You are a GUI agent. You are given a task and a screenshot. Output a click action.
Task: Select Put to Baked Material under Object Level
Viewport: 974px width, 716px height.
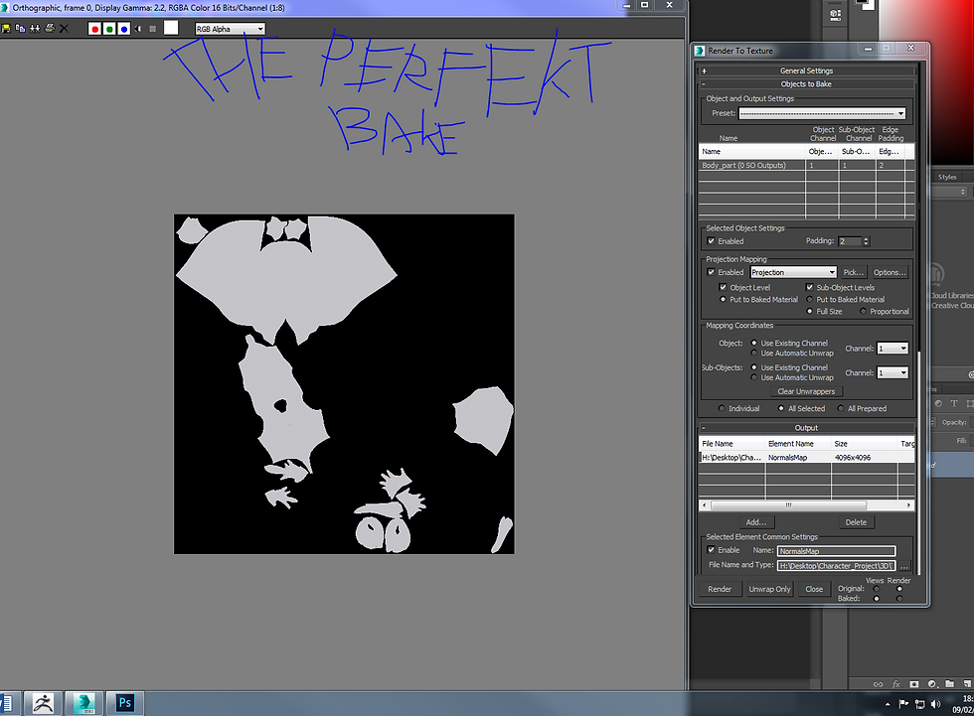tap(723, 300)
